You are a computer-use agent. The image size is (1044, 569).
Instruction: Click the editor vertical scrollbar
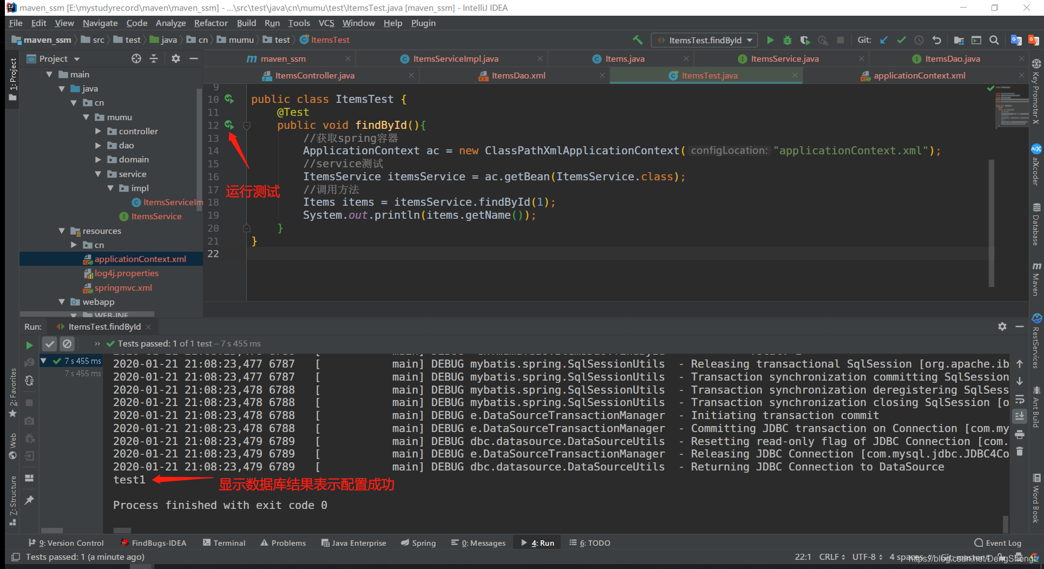coord(992,223)
